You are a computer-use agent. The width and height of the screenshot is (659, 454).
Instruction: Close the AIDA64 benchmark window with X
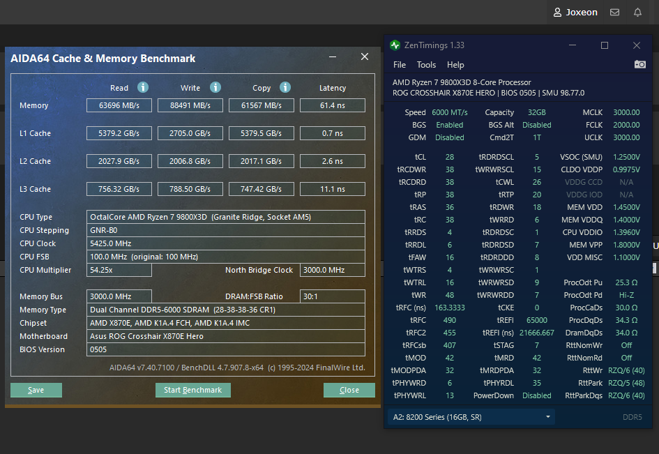click(x=365, y=56)
